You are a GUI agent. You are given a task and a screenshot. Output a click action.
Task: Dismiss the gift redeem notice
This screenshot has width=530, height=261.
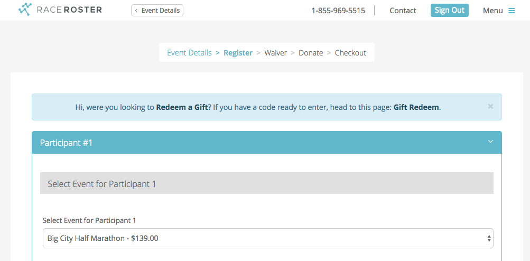490,106
